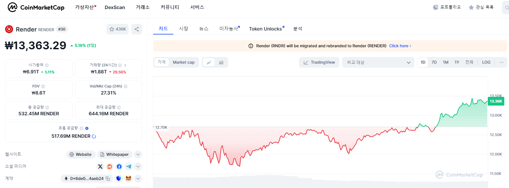The image size is (509, 188).
Task: Open the chart more options (...) menu
Action: pyautogui.click(x=501, y=62)
